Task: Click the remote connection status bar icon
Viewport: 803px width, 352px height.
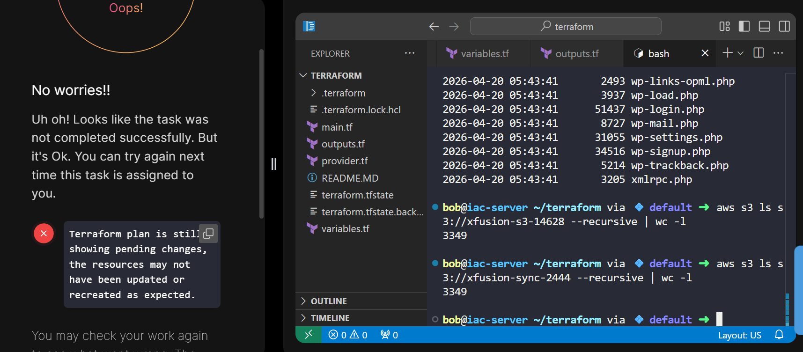Action: 309,335
